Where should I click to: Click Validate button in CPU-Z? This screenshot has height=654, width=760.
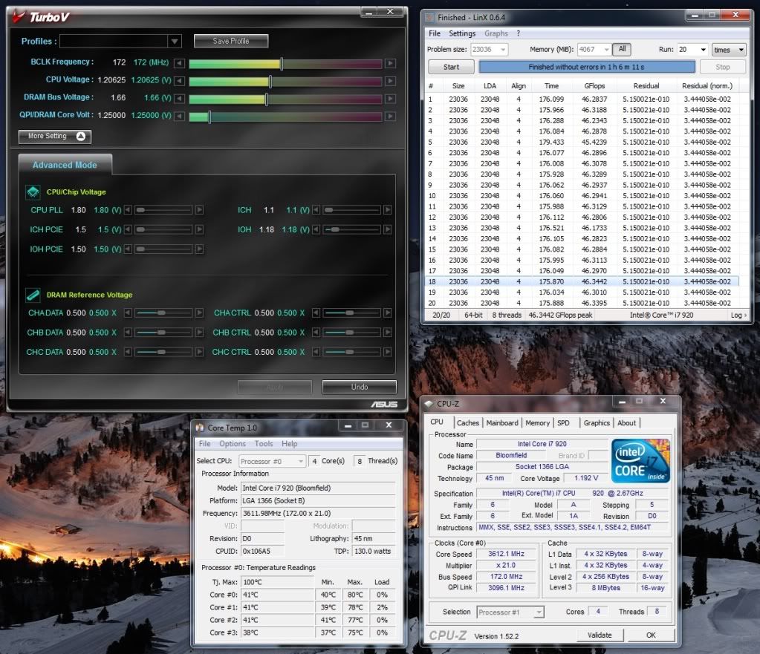point(600,635)
